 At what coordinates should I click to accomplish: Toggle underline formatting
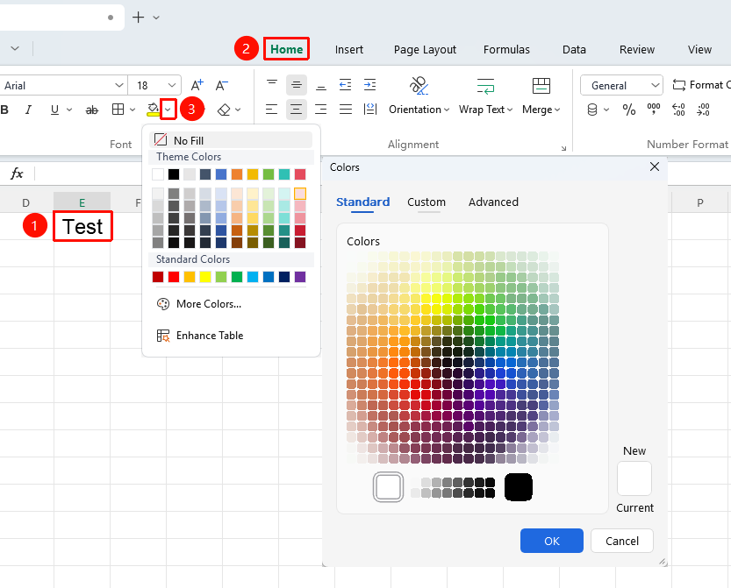coord(54,110)
